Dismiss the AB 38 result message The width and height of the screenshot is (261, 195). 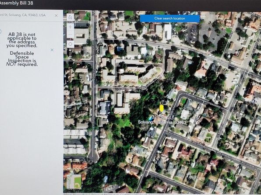point(52,50)
